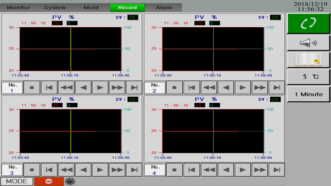
Task: Click the red stop sign button
Action: coord(48,181)
